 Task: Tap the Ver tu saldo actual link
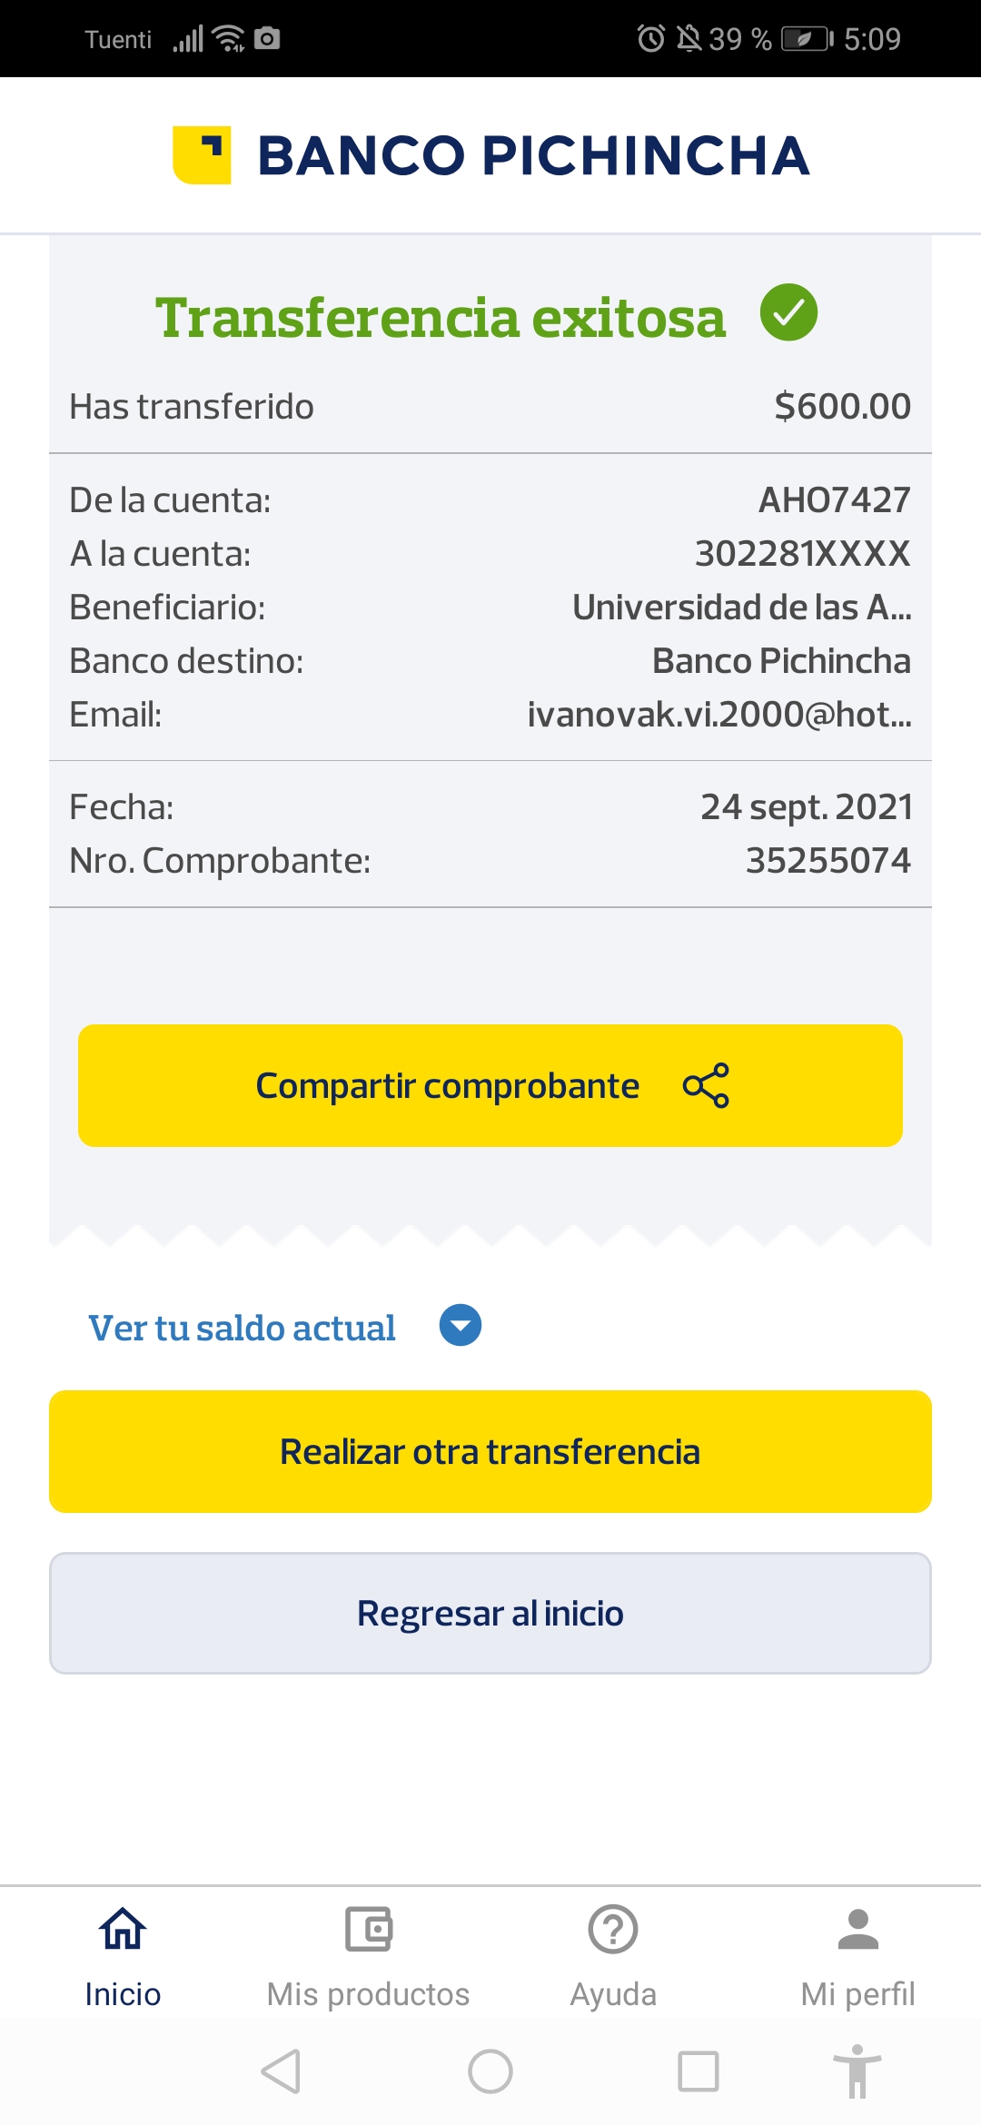[x=242, y=1328]
